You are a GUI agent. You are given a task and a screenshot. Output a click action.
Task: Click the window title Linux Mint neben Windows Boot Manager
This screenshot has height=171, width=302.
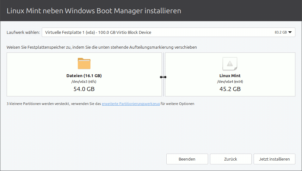pyautogui.click(x=94, y=11)
